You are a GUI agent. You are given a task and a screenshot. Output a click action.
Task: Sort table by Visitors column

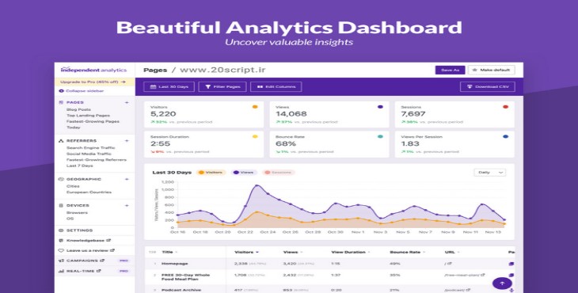246,252
